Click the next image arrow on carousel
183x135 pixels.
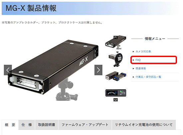coord(98,70)
